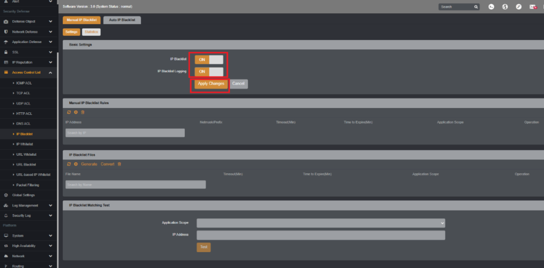
Task: Open the mail notifications envelope icon
Action: point(533,7)
